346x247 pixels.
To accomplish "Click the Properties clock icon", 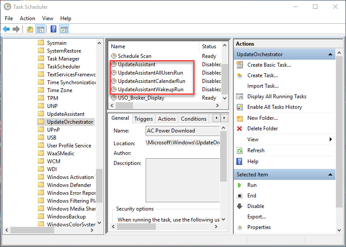I will pyautogui.click(x=239, y=227).
